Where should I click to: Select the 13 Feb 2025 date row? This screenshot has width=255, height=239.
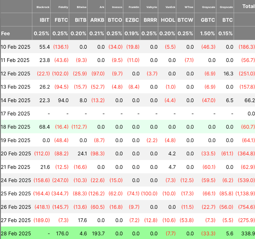[127, 87]
